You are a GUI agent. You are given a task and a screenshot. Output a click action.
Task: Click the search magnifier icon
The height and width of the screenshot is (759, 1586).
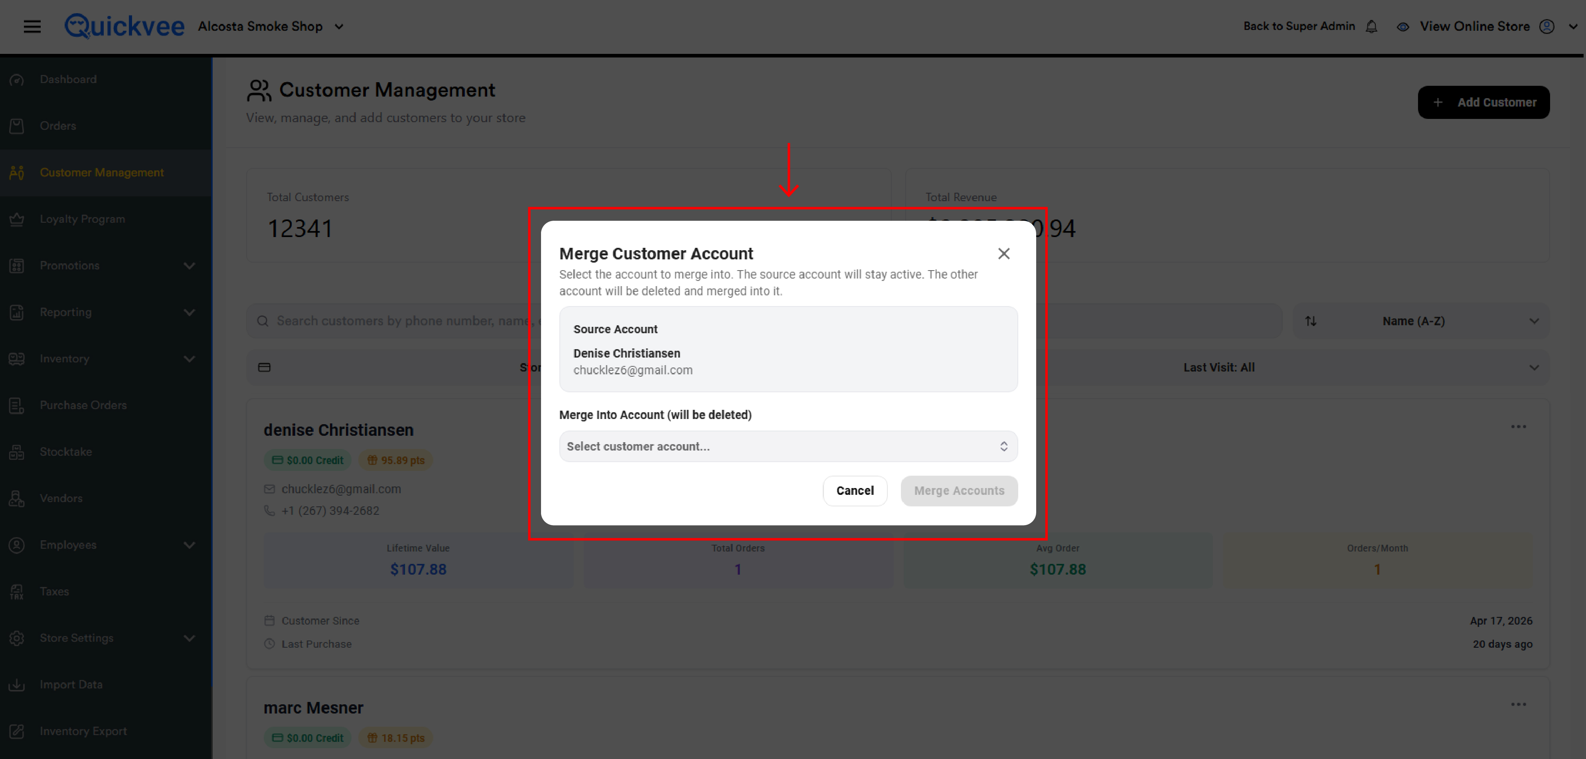[x=262, y=321]
